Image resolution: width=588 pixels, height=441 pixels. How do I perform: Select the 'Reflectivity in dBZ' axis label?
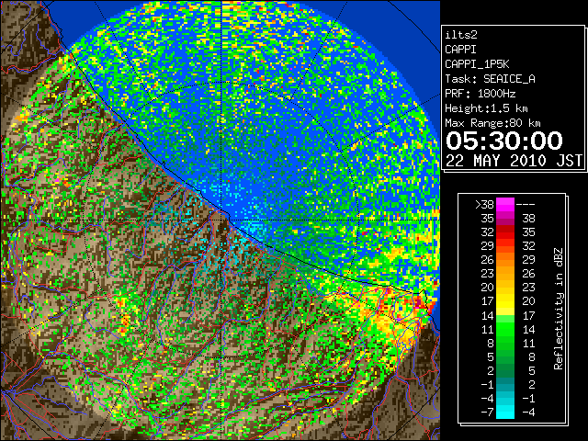559,309
